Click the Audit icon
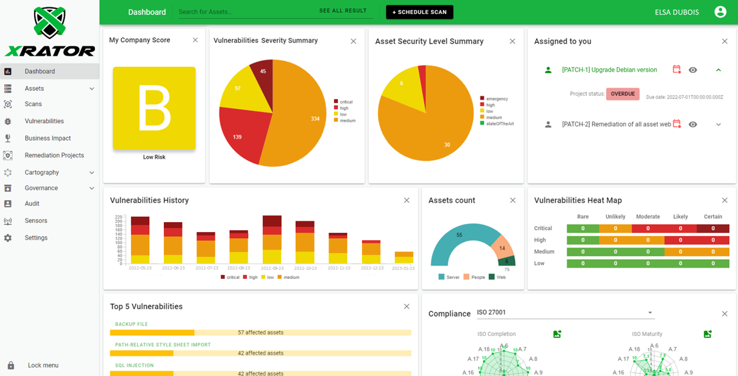The width and height of the screenshot is (738, 376). click(7, 204)
